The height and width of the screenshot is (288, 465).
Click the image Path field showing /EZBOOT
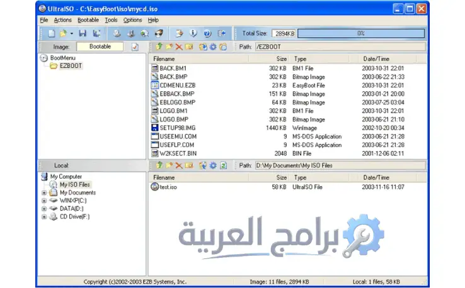pos(340,47)
